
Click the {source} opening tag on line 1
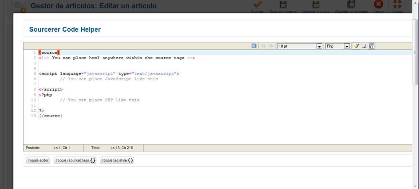point(49,53)
